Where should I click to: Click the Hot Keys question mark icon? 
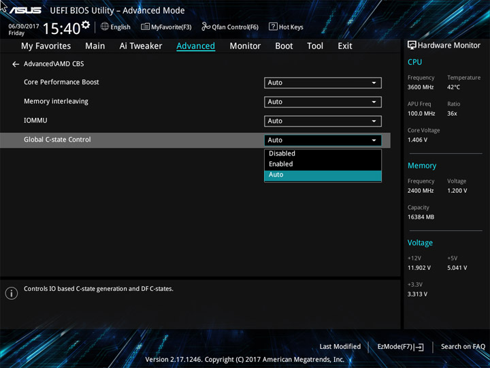click(273, 27)
